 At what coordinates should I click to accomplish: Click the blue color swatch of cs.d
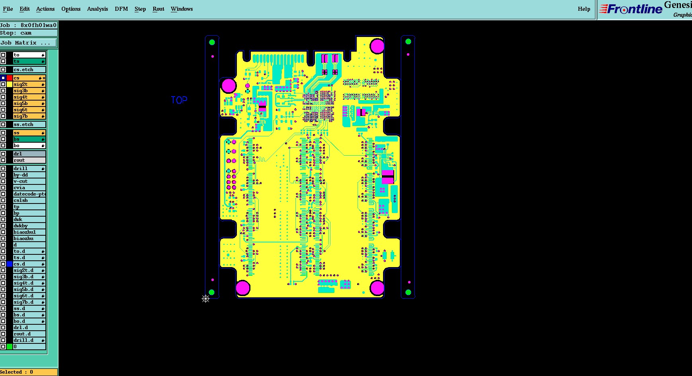coord(10,264)
